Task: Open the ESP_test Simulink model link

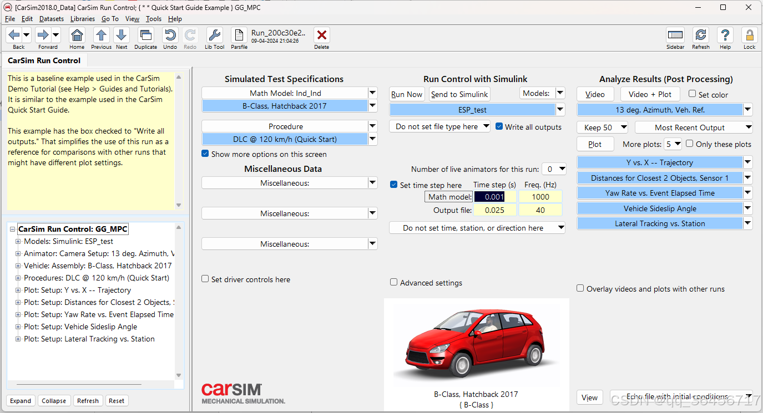Action: 472,110
